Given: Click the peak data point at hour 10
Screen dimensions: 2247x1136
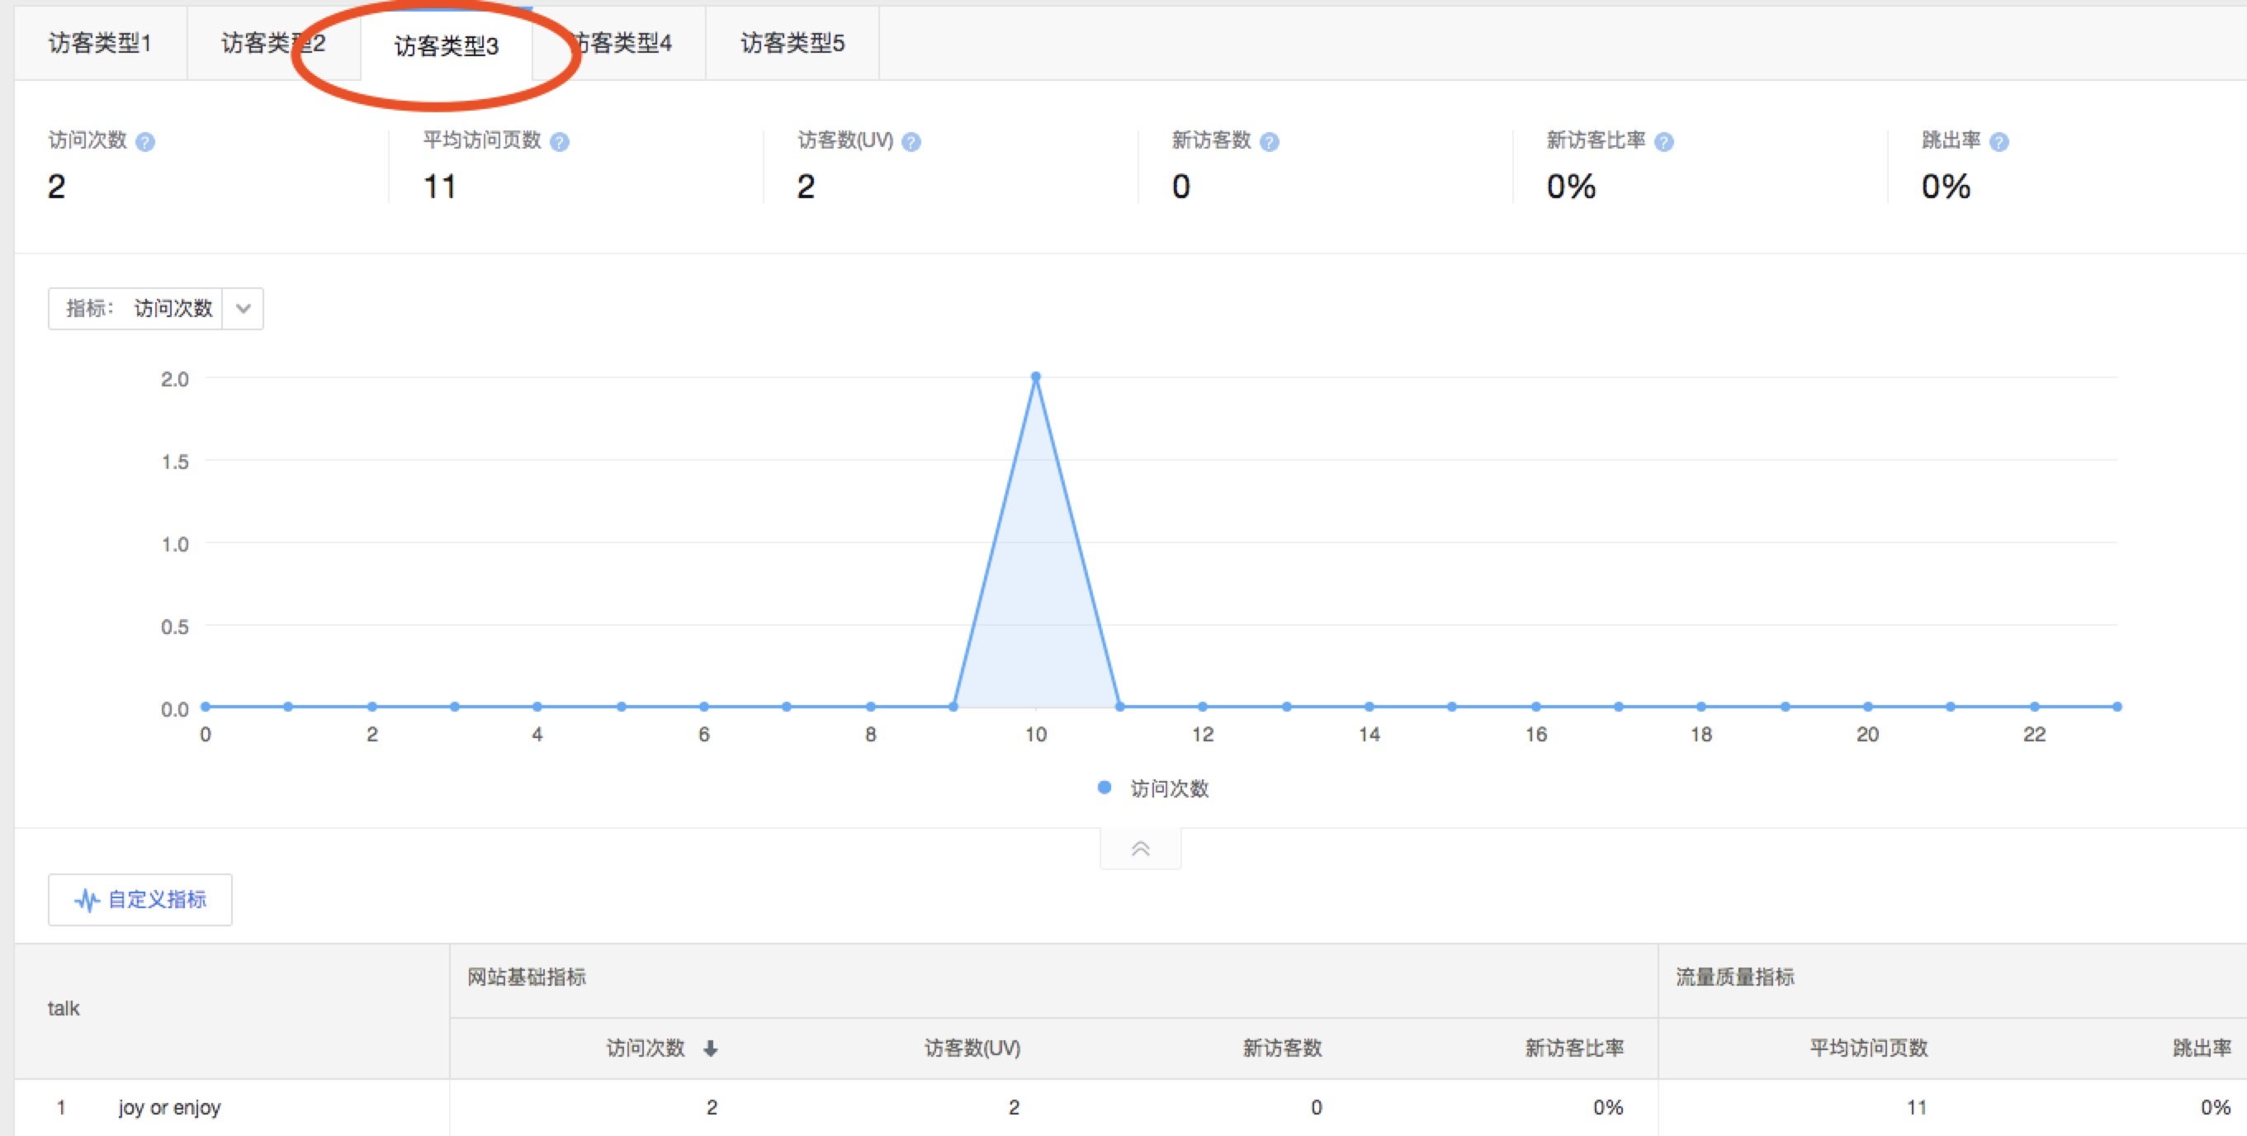Looking at the screenshot, I should [1035, 378].
